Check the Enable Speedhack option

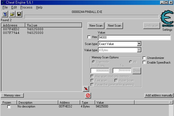[x=144, y=63]
